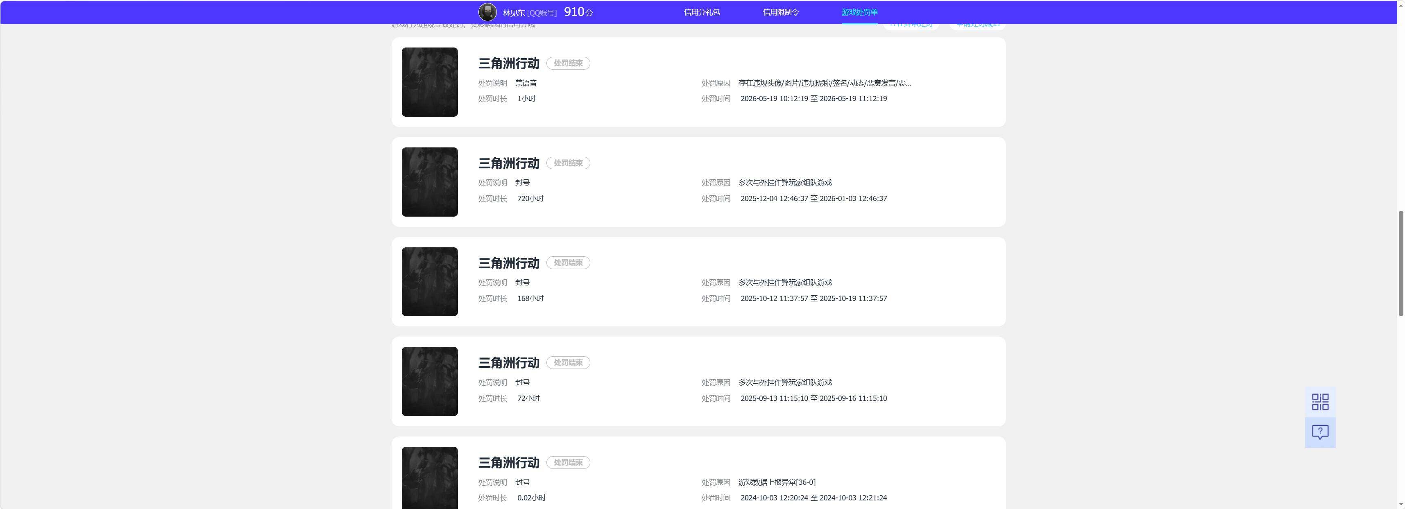This screenshot has height=509, width=1405.
Task: Click 多次与外挂作弊玩家组队游戏 on the 168小时 card
Action: click(x=785, y=282)
